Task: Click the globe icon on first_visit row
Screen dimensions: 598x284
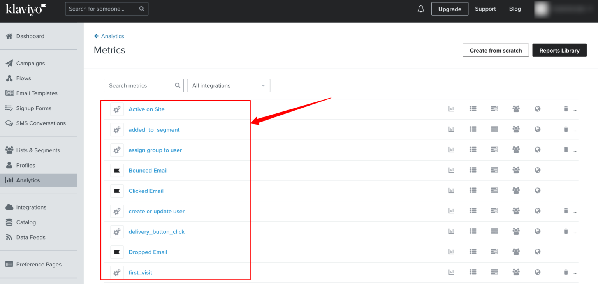Action: pyautogui.click(x=538, y=272)
